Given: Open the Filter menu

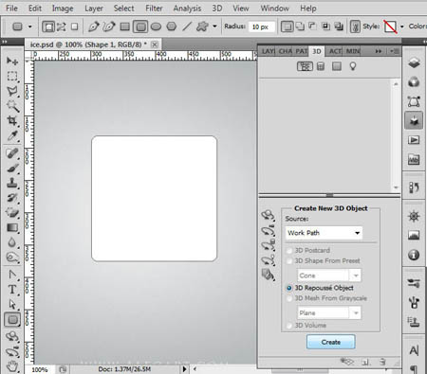Looking at the screenshot, I should [x=154, y=9].
